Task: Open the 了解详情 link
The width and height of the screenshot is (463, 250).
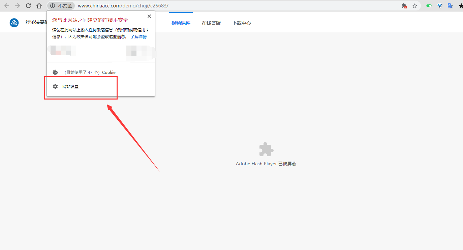Action: click(138, 37)
